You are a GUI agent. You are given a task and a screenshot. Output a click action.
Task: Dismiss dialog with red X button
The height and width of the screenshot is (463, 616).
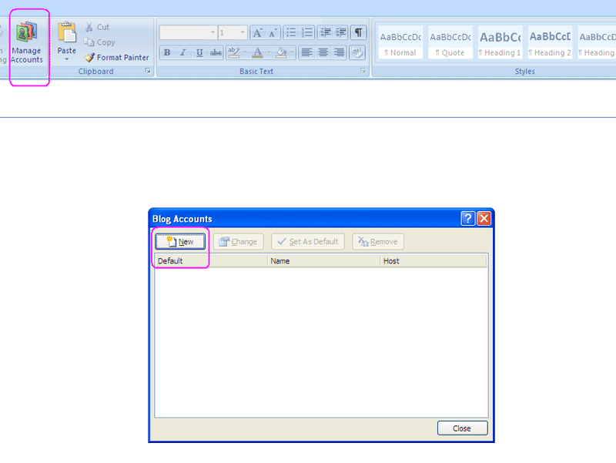(x=484, y=218)
